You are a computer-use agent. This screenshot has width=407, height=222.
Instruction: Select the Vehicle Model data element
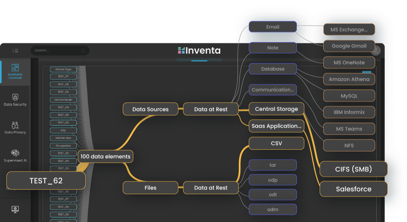tap(63, 100)
